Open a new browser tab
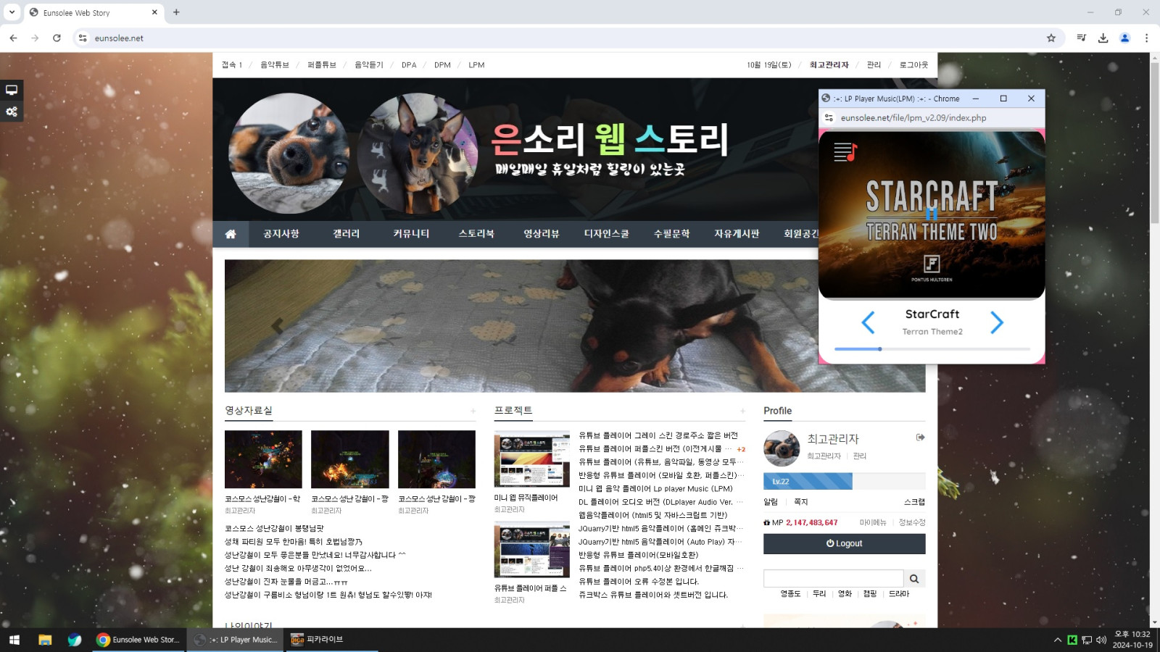1160x652 pixels. [176, 12]
